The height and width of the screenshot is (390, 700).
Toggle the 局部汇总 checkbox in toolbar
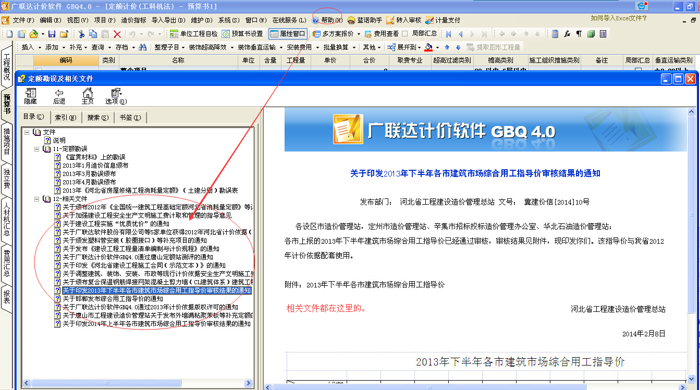(x=405, y=33)
